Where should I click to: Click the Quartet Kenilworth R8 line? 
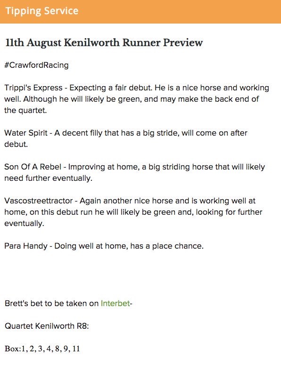47,326
